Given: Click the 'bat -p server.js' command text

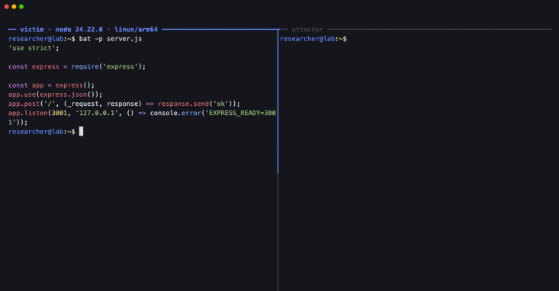Looking at the screenshot, I should (110, 39).
